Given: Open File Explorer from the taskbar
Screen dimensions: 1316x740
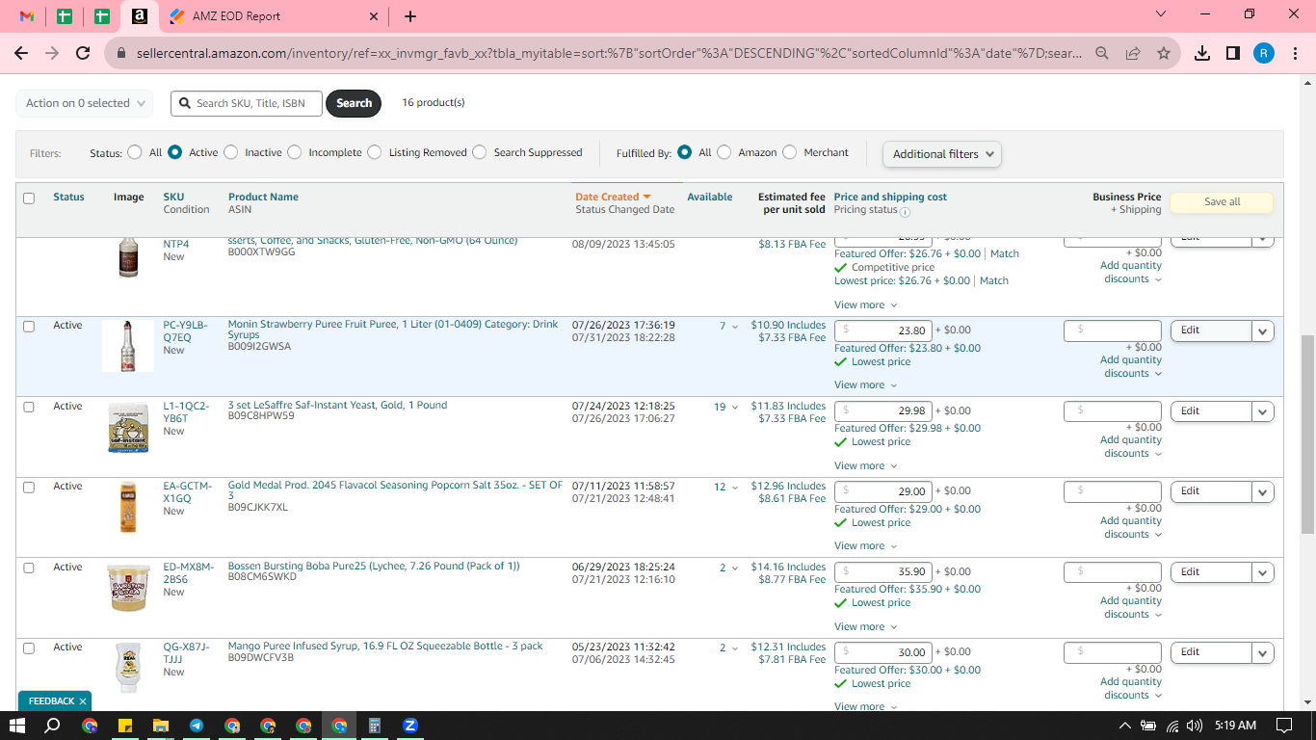Looking at the screenshot, I should 161,726.
